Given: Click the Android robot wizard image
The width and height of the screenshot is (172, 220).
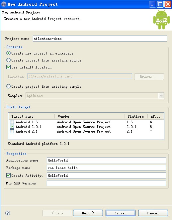Looking at the screenshot, I should click(x=161, y=20).
